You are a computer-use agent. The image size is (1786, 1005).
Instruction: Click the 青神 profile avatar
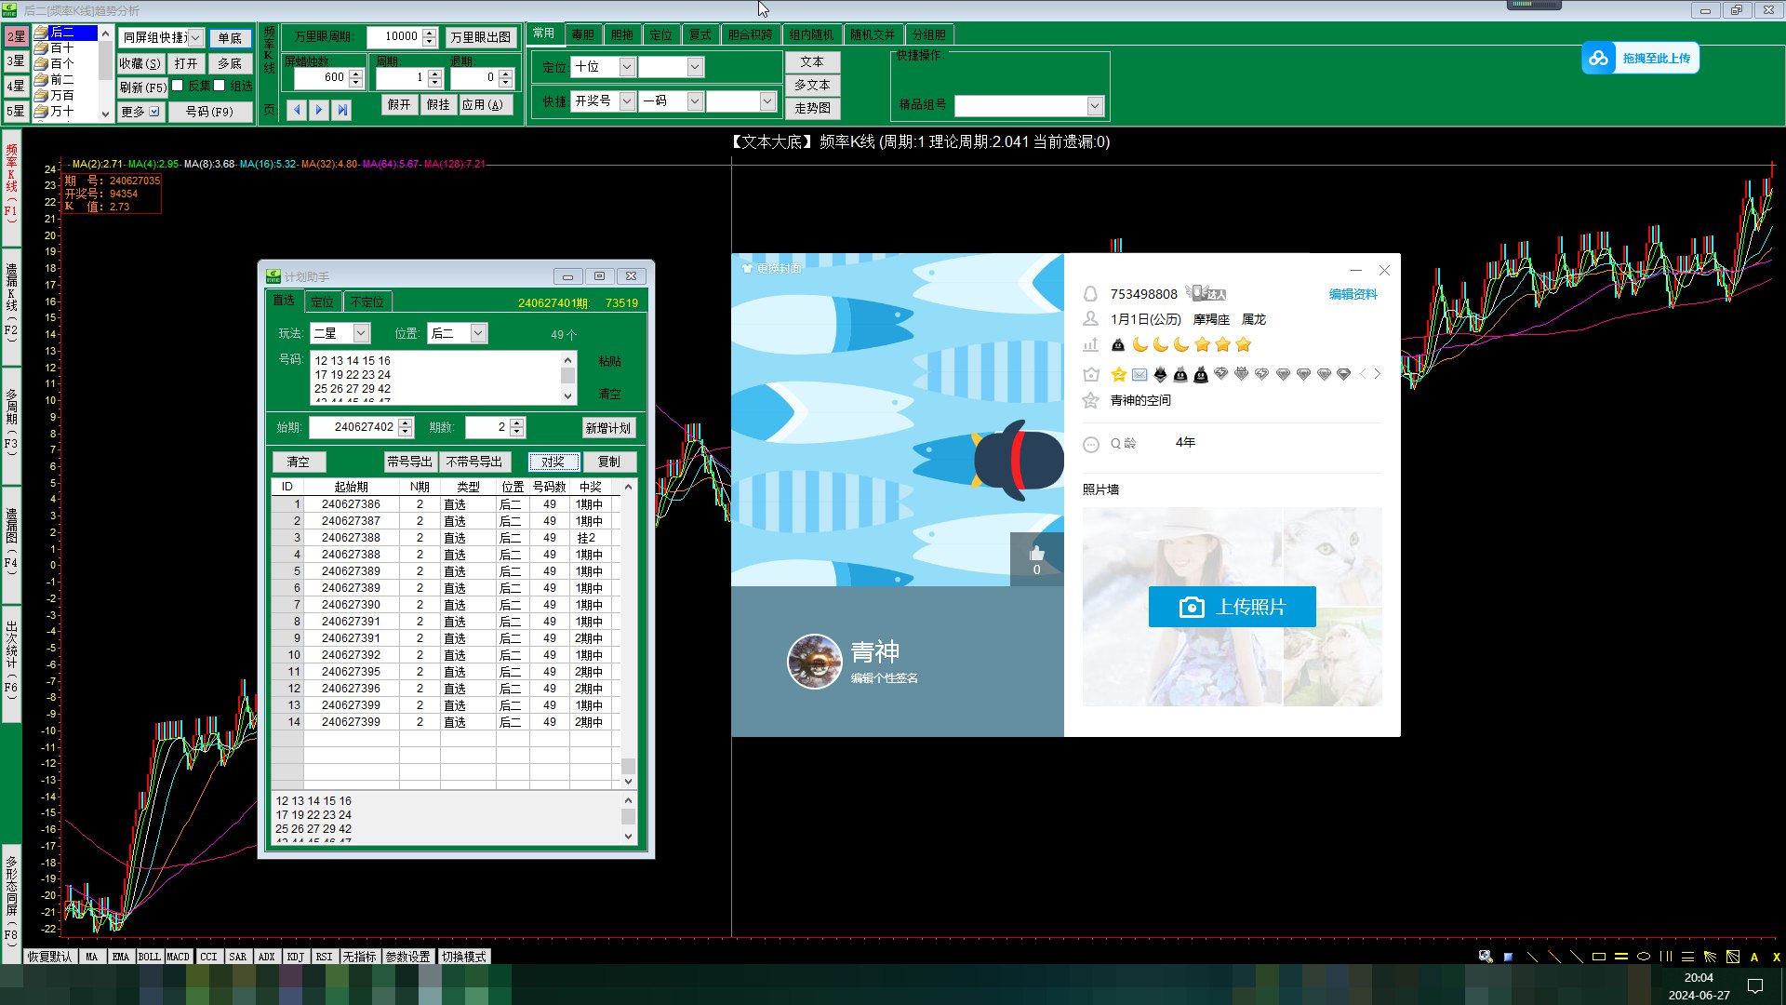click(x=815, y=662)
